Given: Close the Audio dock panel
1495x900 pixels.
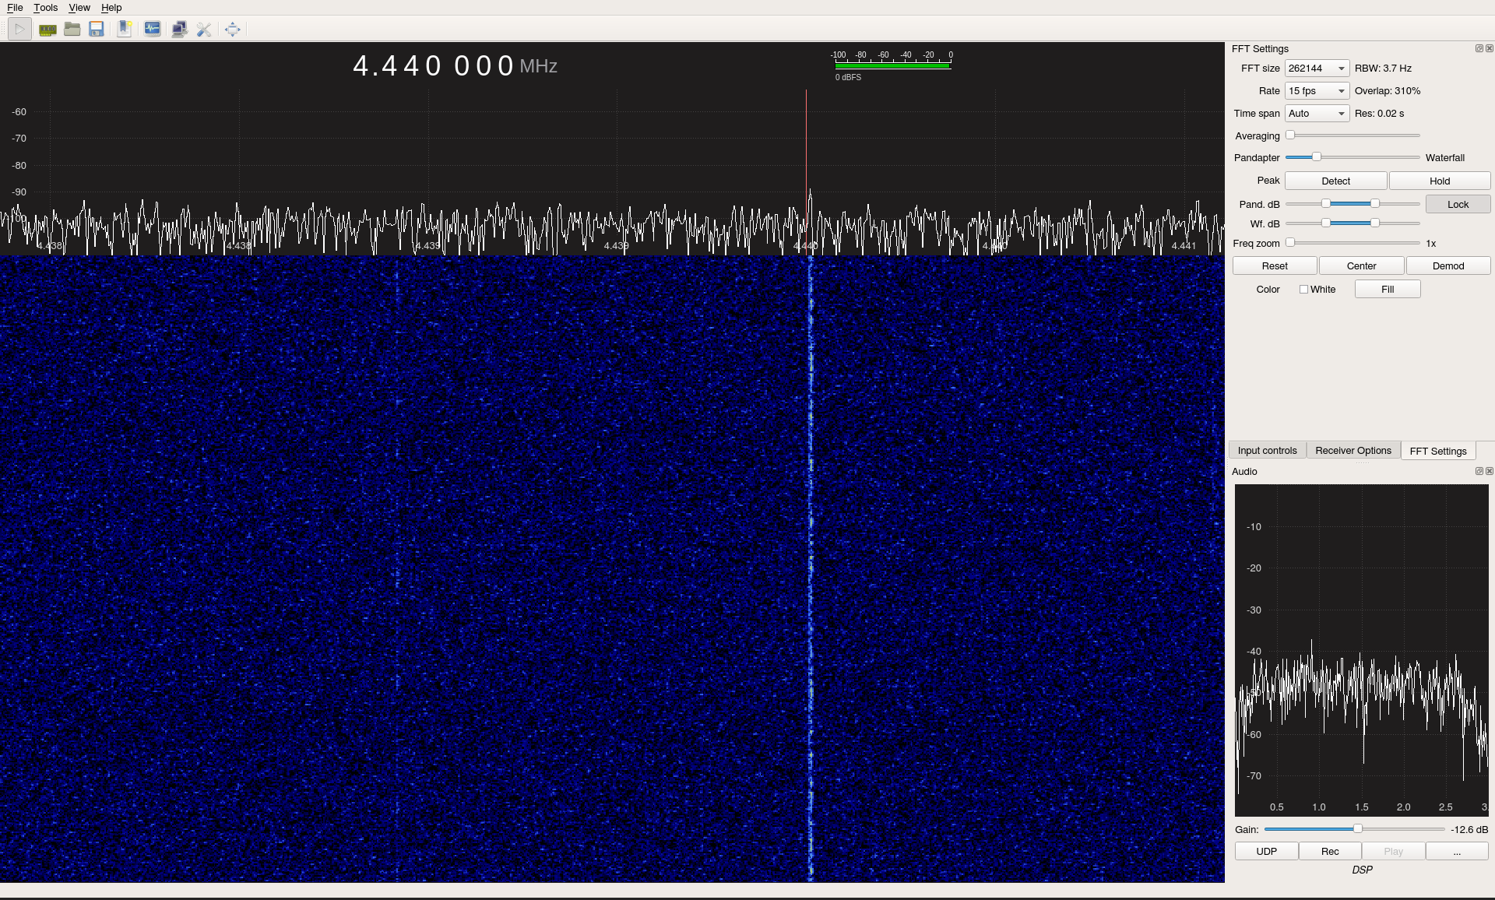Looking at the screenshot, I should (x=1490, y=471).
